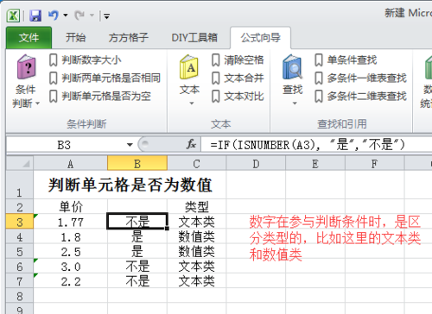
Task: Open the undo history dropdown arrow
Action: point(66,16)
